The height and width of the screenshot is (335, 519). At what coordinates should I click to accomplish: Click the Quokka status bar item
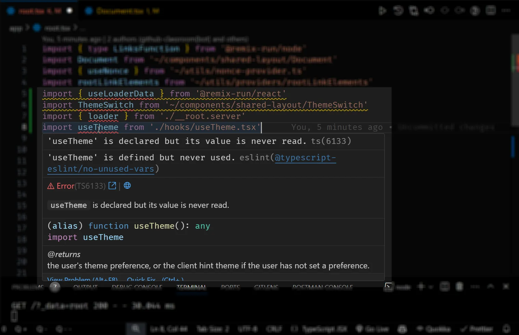coord(433,329)
